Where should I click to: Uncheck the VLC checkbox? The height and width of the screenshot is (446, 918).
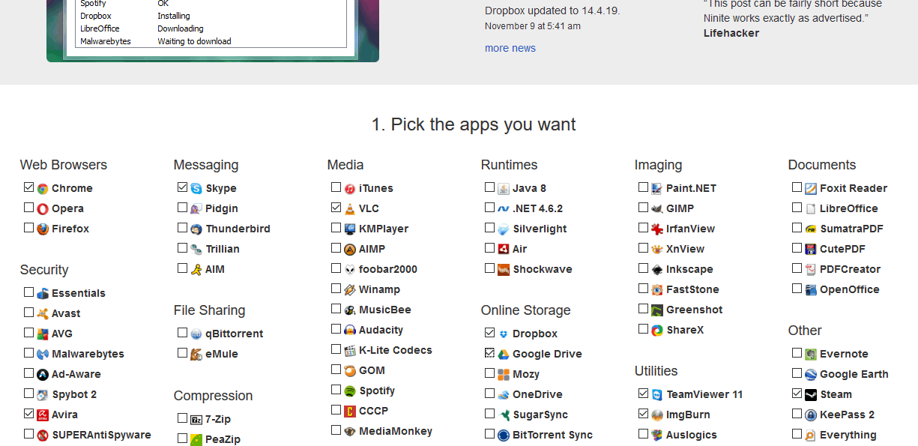pos(336,208)
